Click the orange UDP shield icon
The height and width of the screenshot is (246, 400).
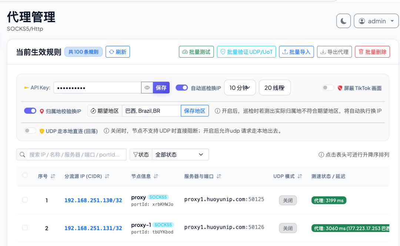(42, 131)
